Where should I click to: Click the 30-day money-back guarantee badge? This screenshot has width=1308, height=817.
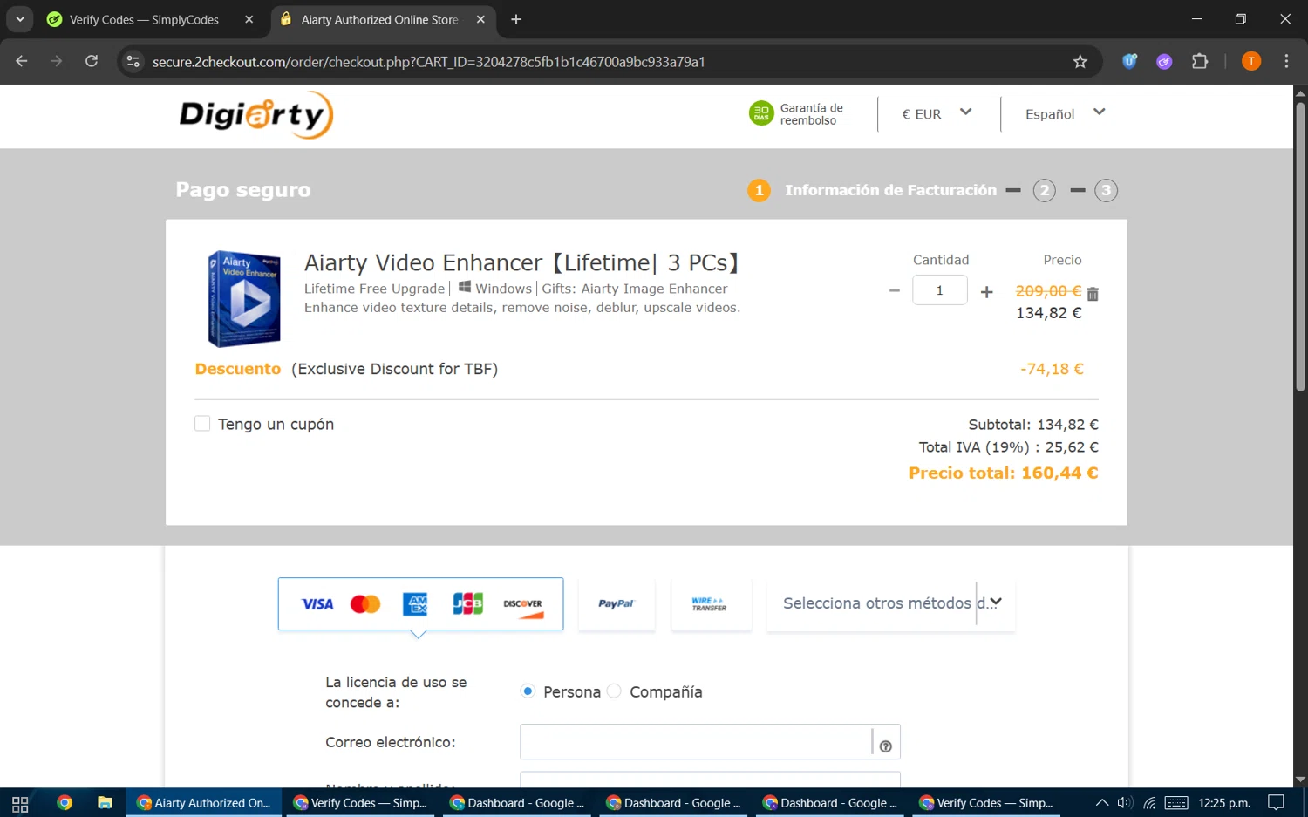coord(796,114)
